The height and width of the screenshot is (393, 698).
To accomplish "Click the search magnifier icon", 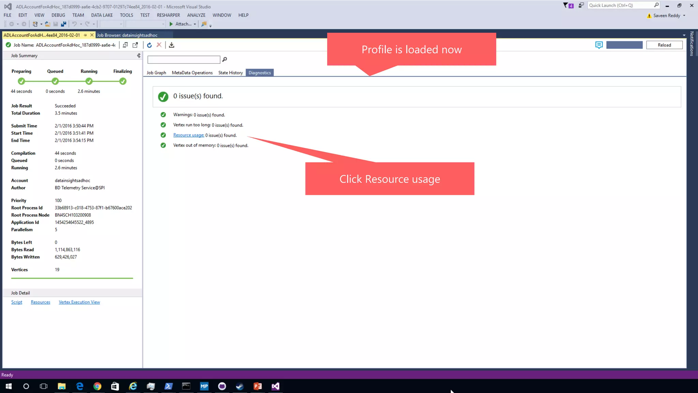I will (x=225, y=59).
